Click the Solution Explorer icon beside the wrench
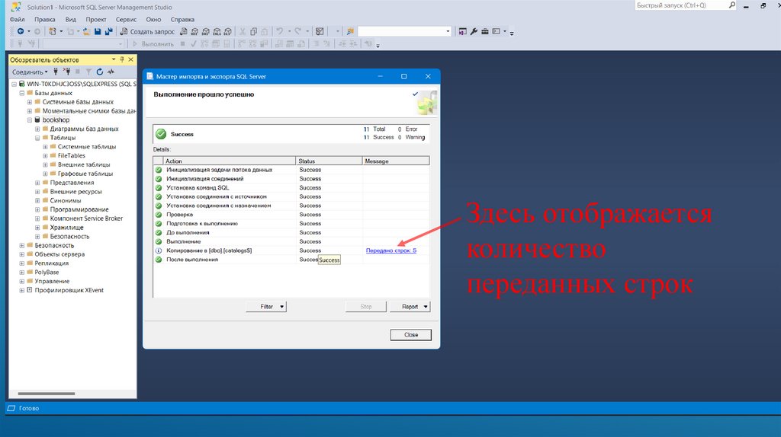 (x=463, y=31)
